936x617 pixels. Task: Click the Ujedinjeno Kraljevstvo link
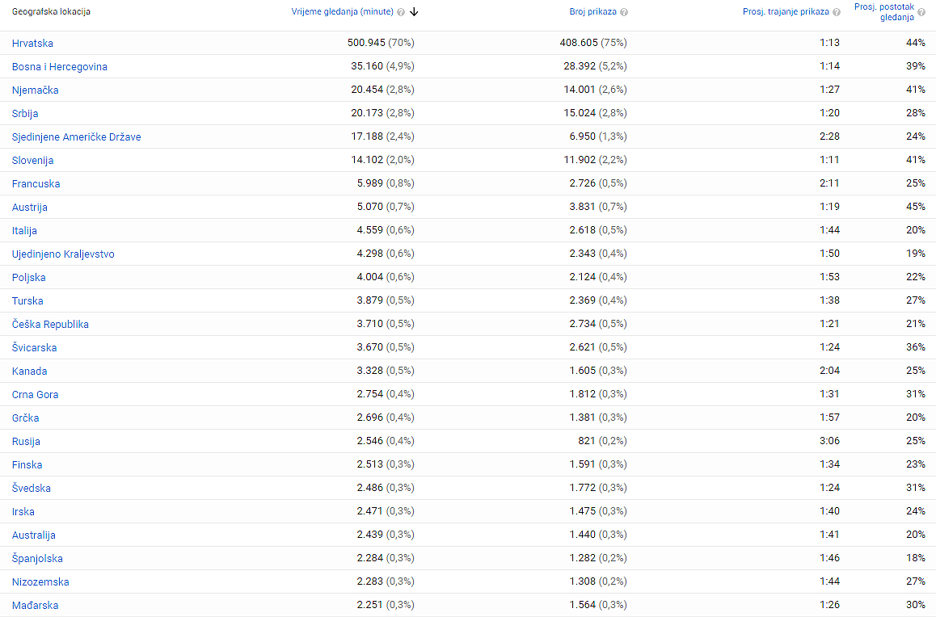pos(63,254)
